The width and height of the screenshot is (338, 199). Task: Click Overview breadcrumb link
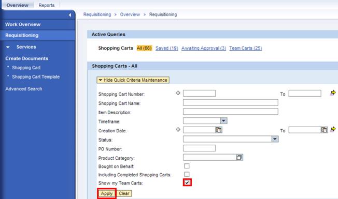point(130,14)
